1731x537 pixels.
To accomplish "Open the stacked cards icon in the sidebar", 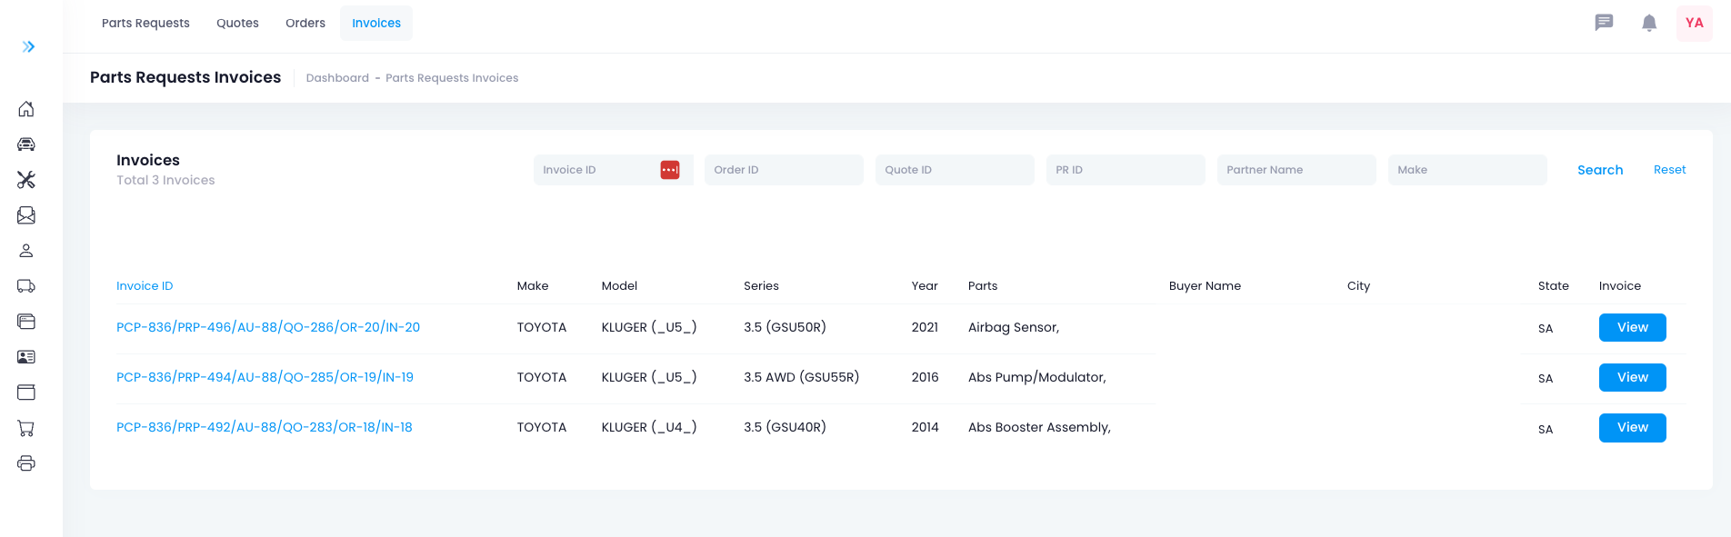I will (26, 322).
